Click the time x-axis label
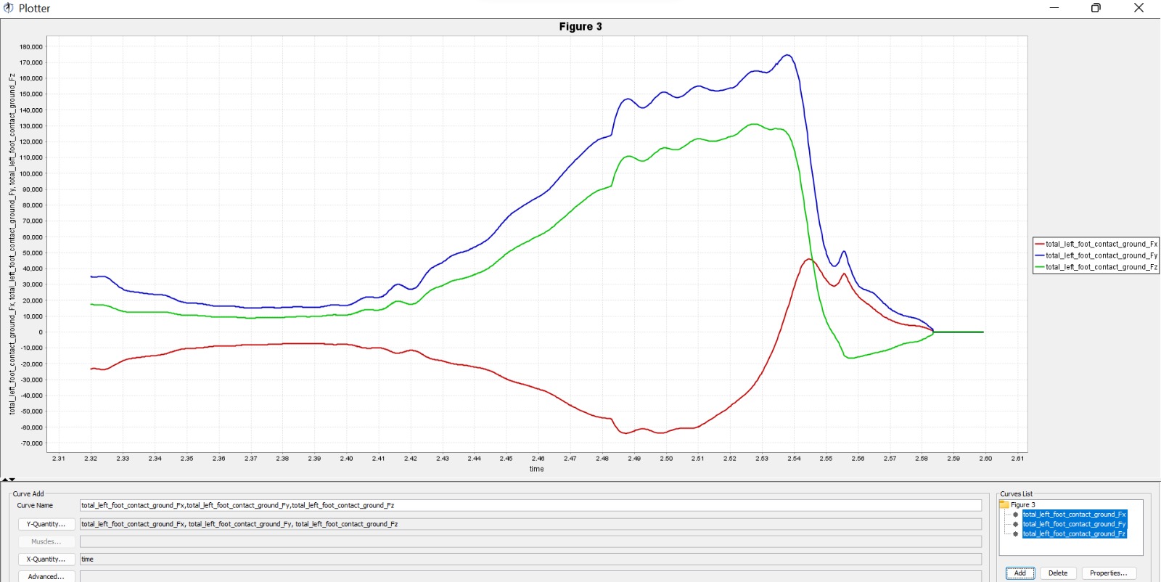The height and width of the screenshot is (582, 1161). (x=536, y=469)
